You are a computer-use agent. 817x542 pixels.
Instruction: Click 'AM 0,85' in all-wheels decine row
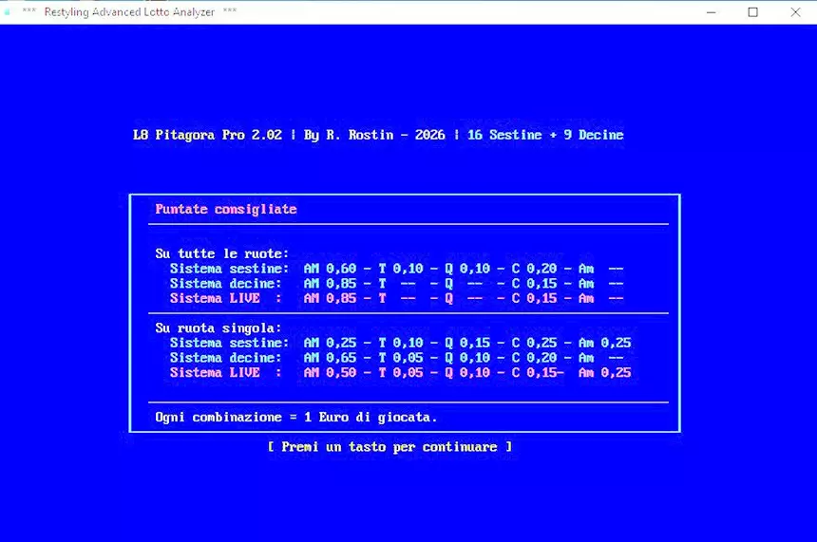(330, 283)
